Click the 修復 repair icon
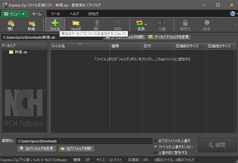This screenshot has height=163, width=238. click(x=206, y=25)
